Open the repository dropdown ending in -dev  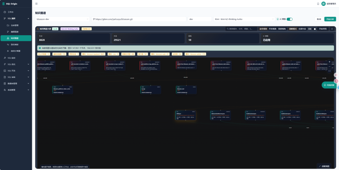tap(62, 19)
